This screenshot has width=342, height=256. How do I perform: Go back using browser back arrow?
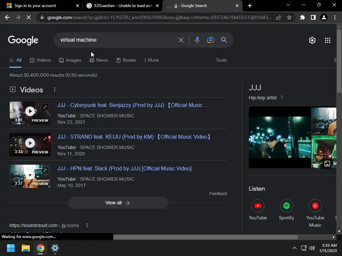(7, 17)
